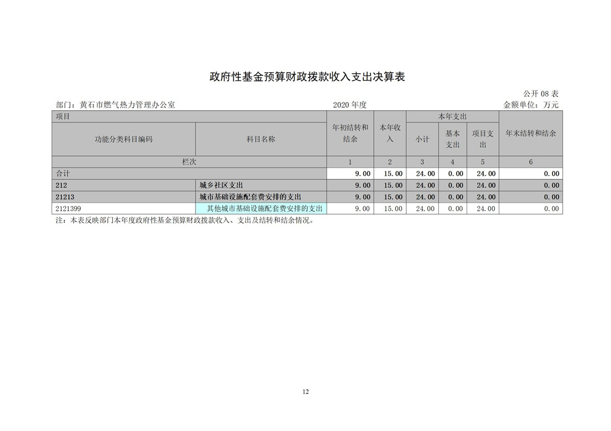Select the 功能分类科目编码 header cell

pyautogui.click(x=123, y=139)
